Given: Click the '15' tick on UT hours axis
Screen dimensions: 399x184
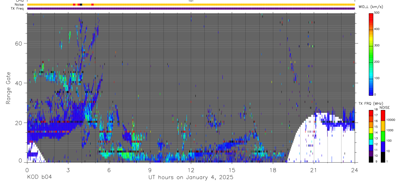Looking at the screenshot, I should [232, 170].
